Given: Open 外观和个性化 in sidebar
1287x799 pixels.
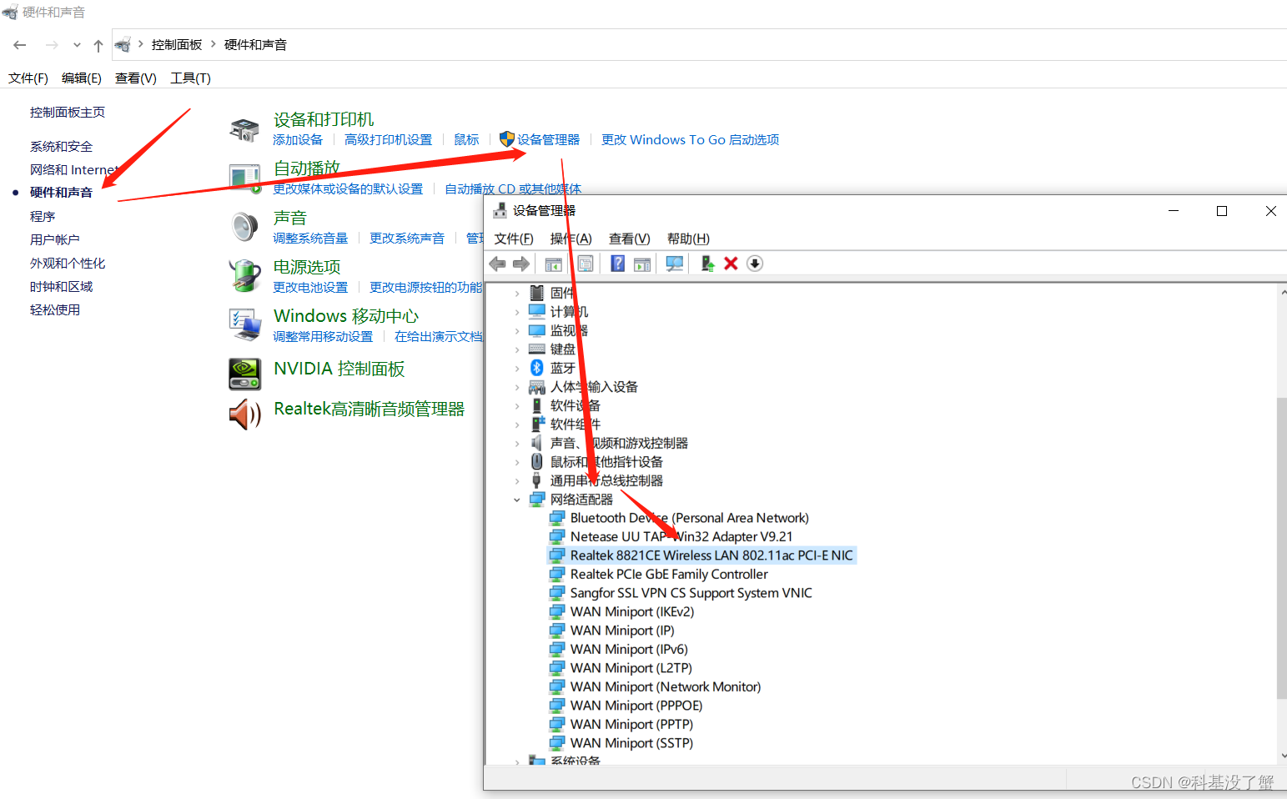Looking at the screenshot, I should pyautogui.click(x=68, y=264).
